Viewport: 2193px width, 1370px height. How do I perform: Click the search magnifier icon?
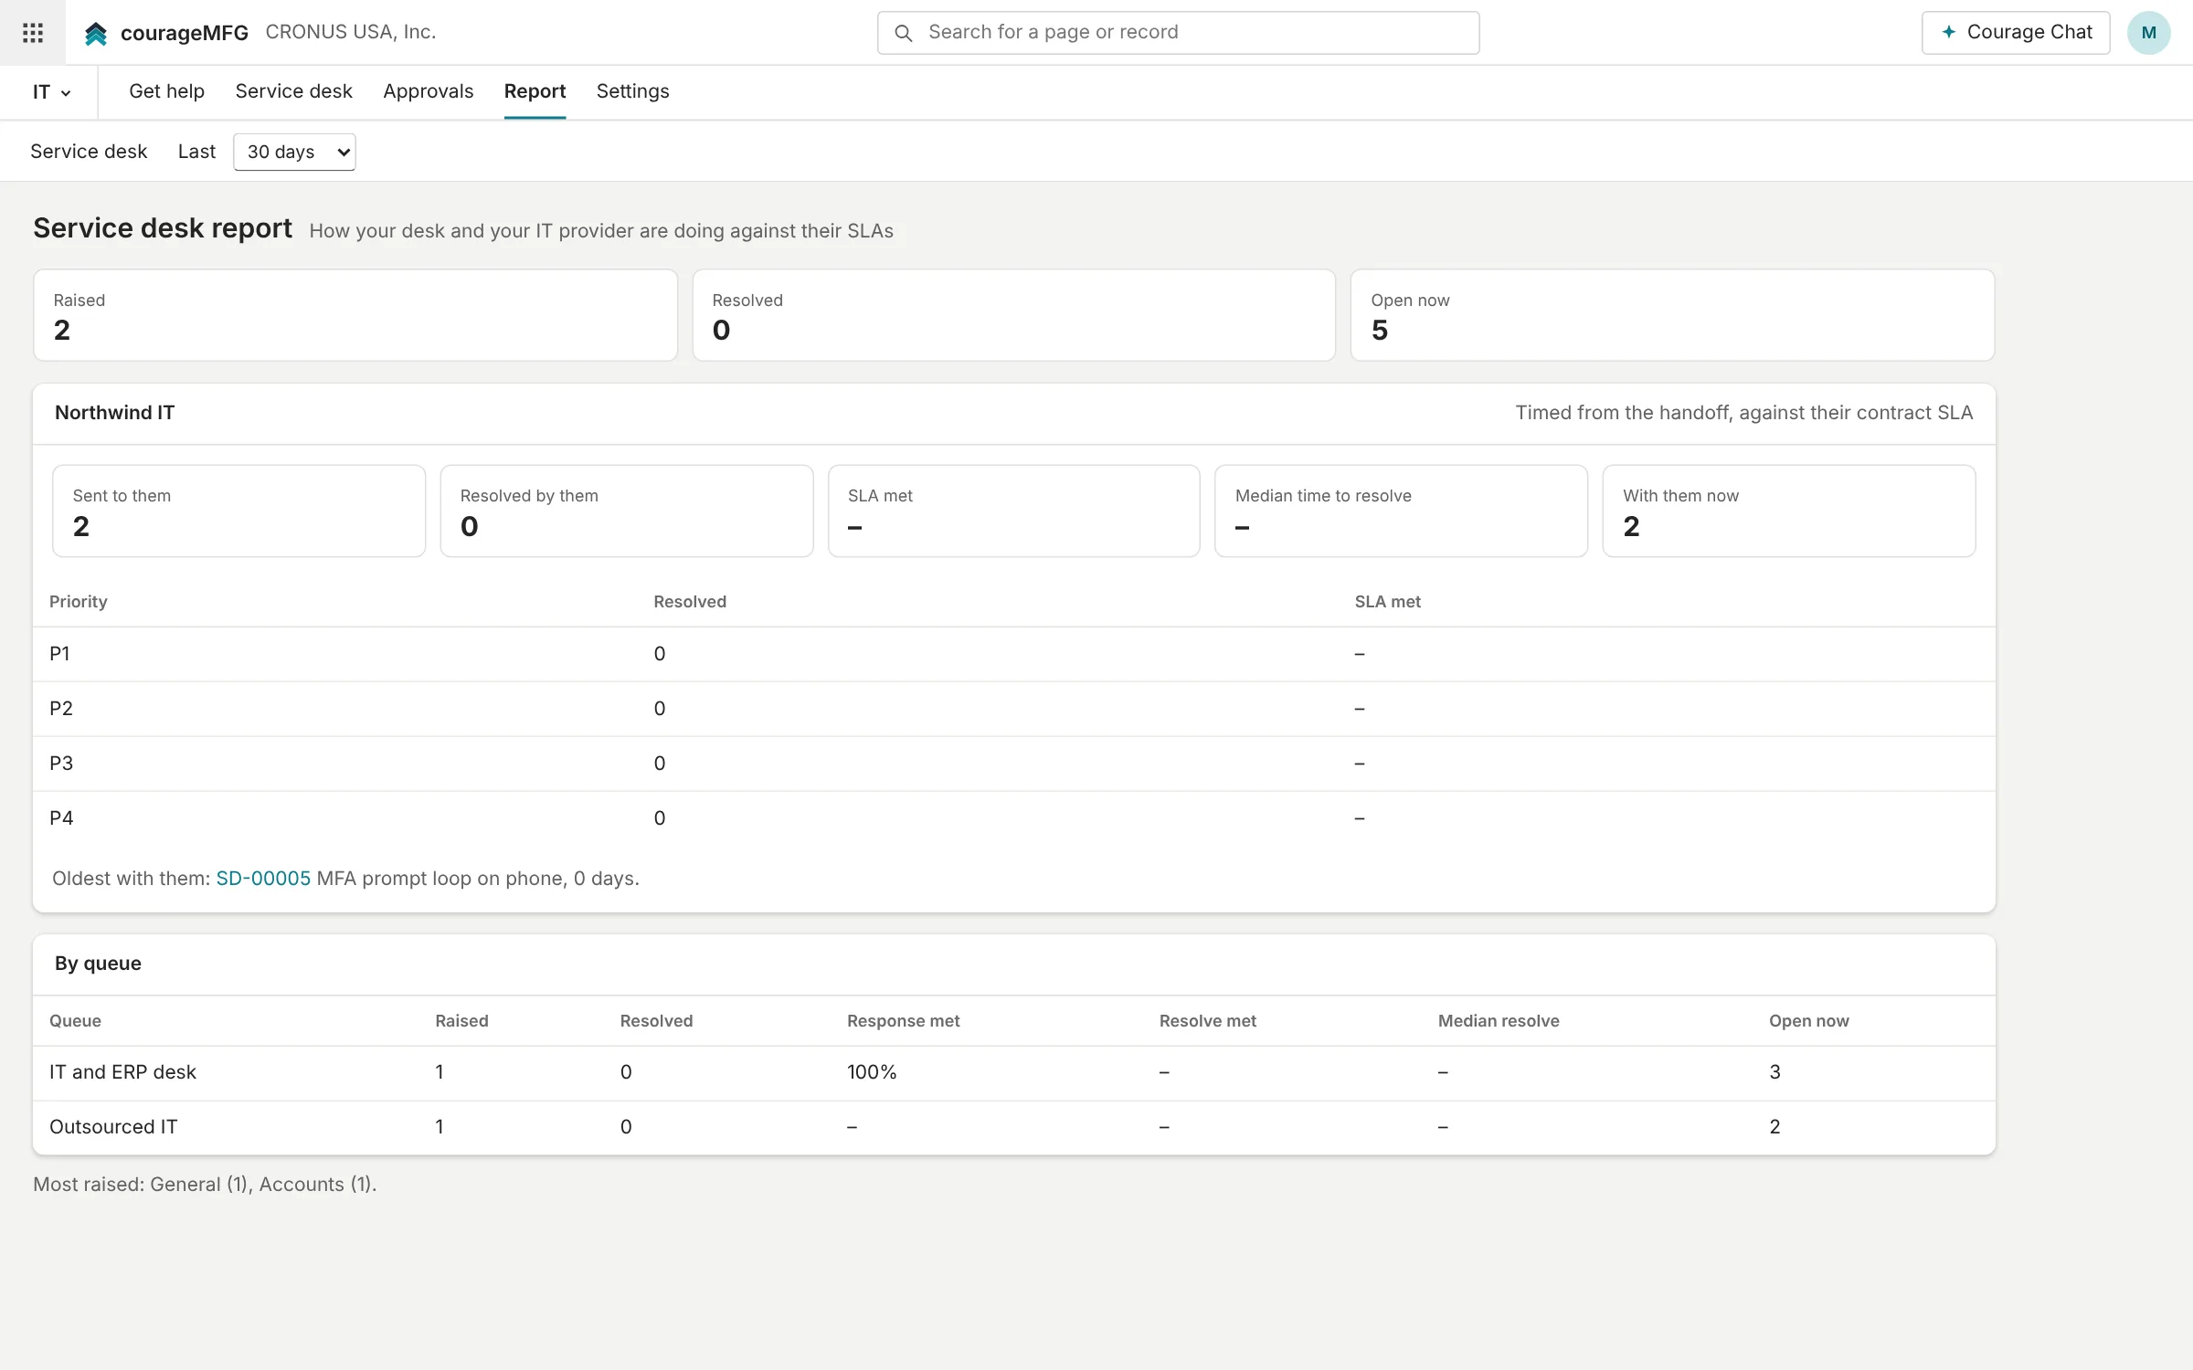point(903,33)
